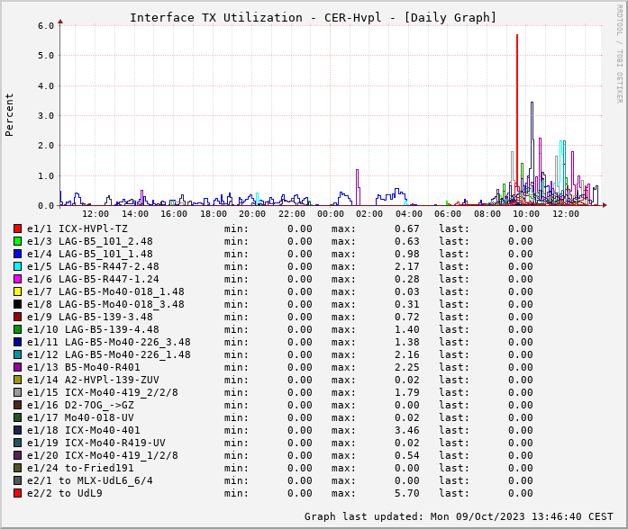Click the magenta swatch for e1/6 LAG-B5-R447-1.24

point(17,279)
